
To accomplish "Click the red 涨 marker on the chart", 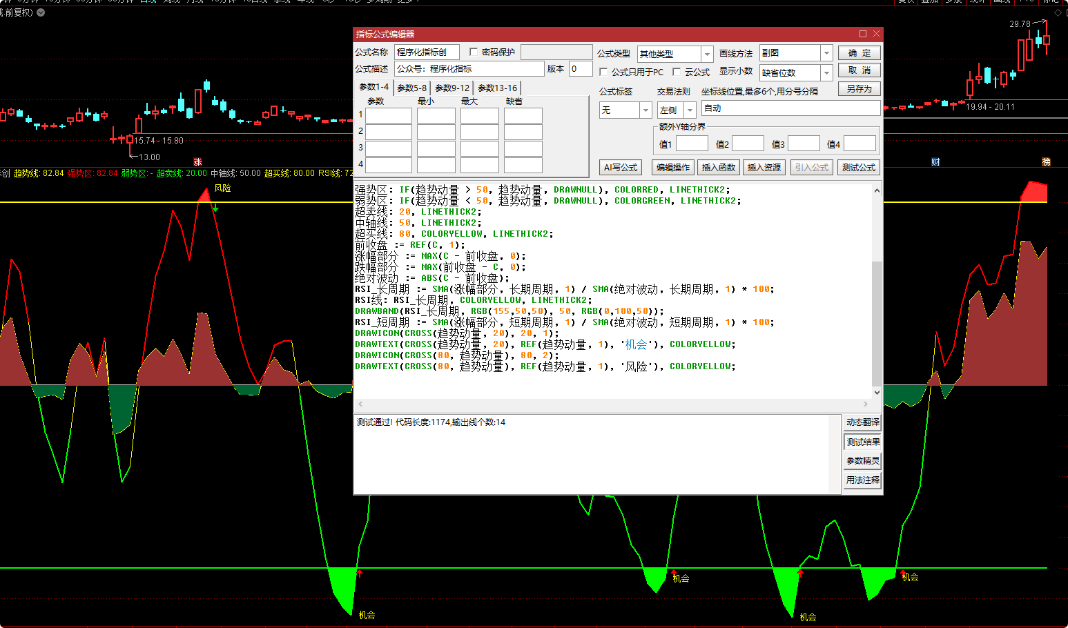I will pos(197,162).
